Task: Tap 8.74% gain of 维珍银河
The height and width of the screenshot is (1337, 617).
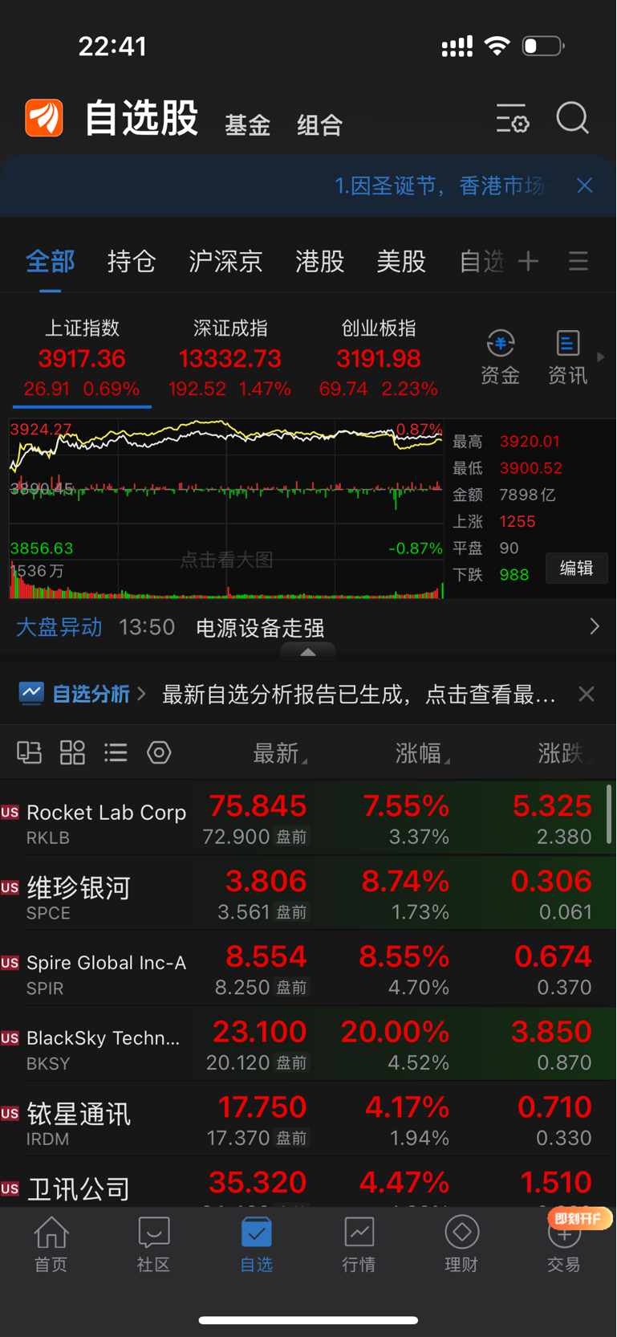Action: pyautogui.click(x=405, y=881)
